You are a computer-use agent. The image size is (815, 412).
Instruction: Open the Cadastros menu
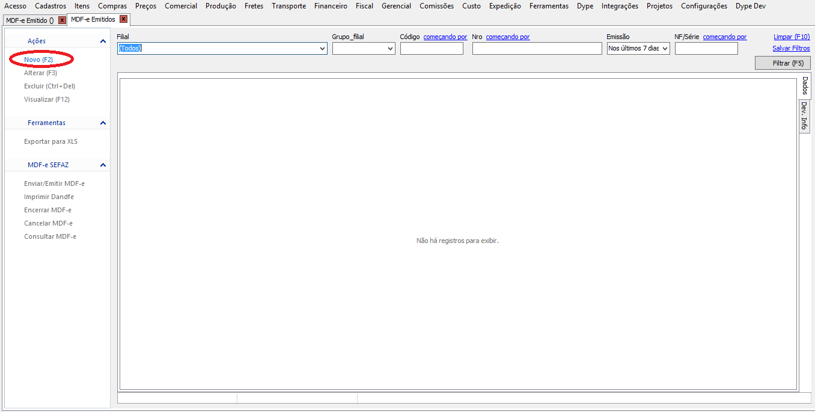coord(50,6)
